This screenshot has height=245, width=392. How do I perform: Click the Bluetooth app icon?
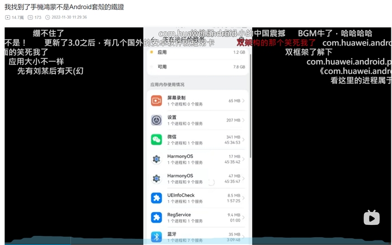156,237
